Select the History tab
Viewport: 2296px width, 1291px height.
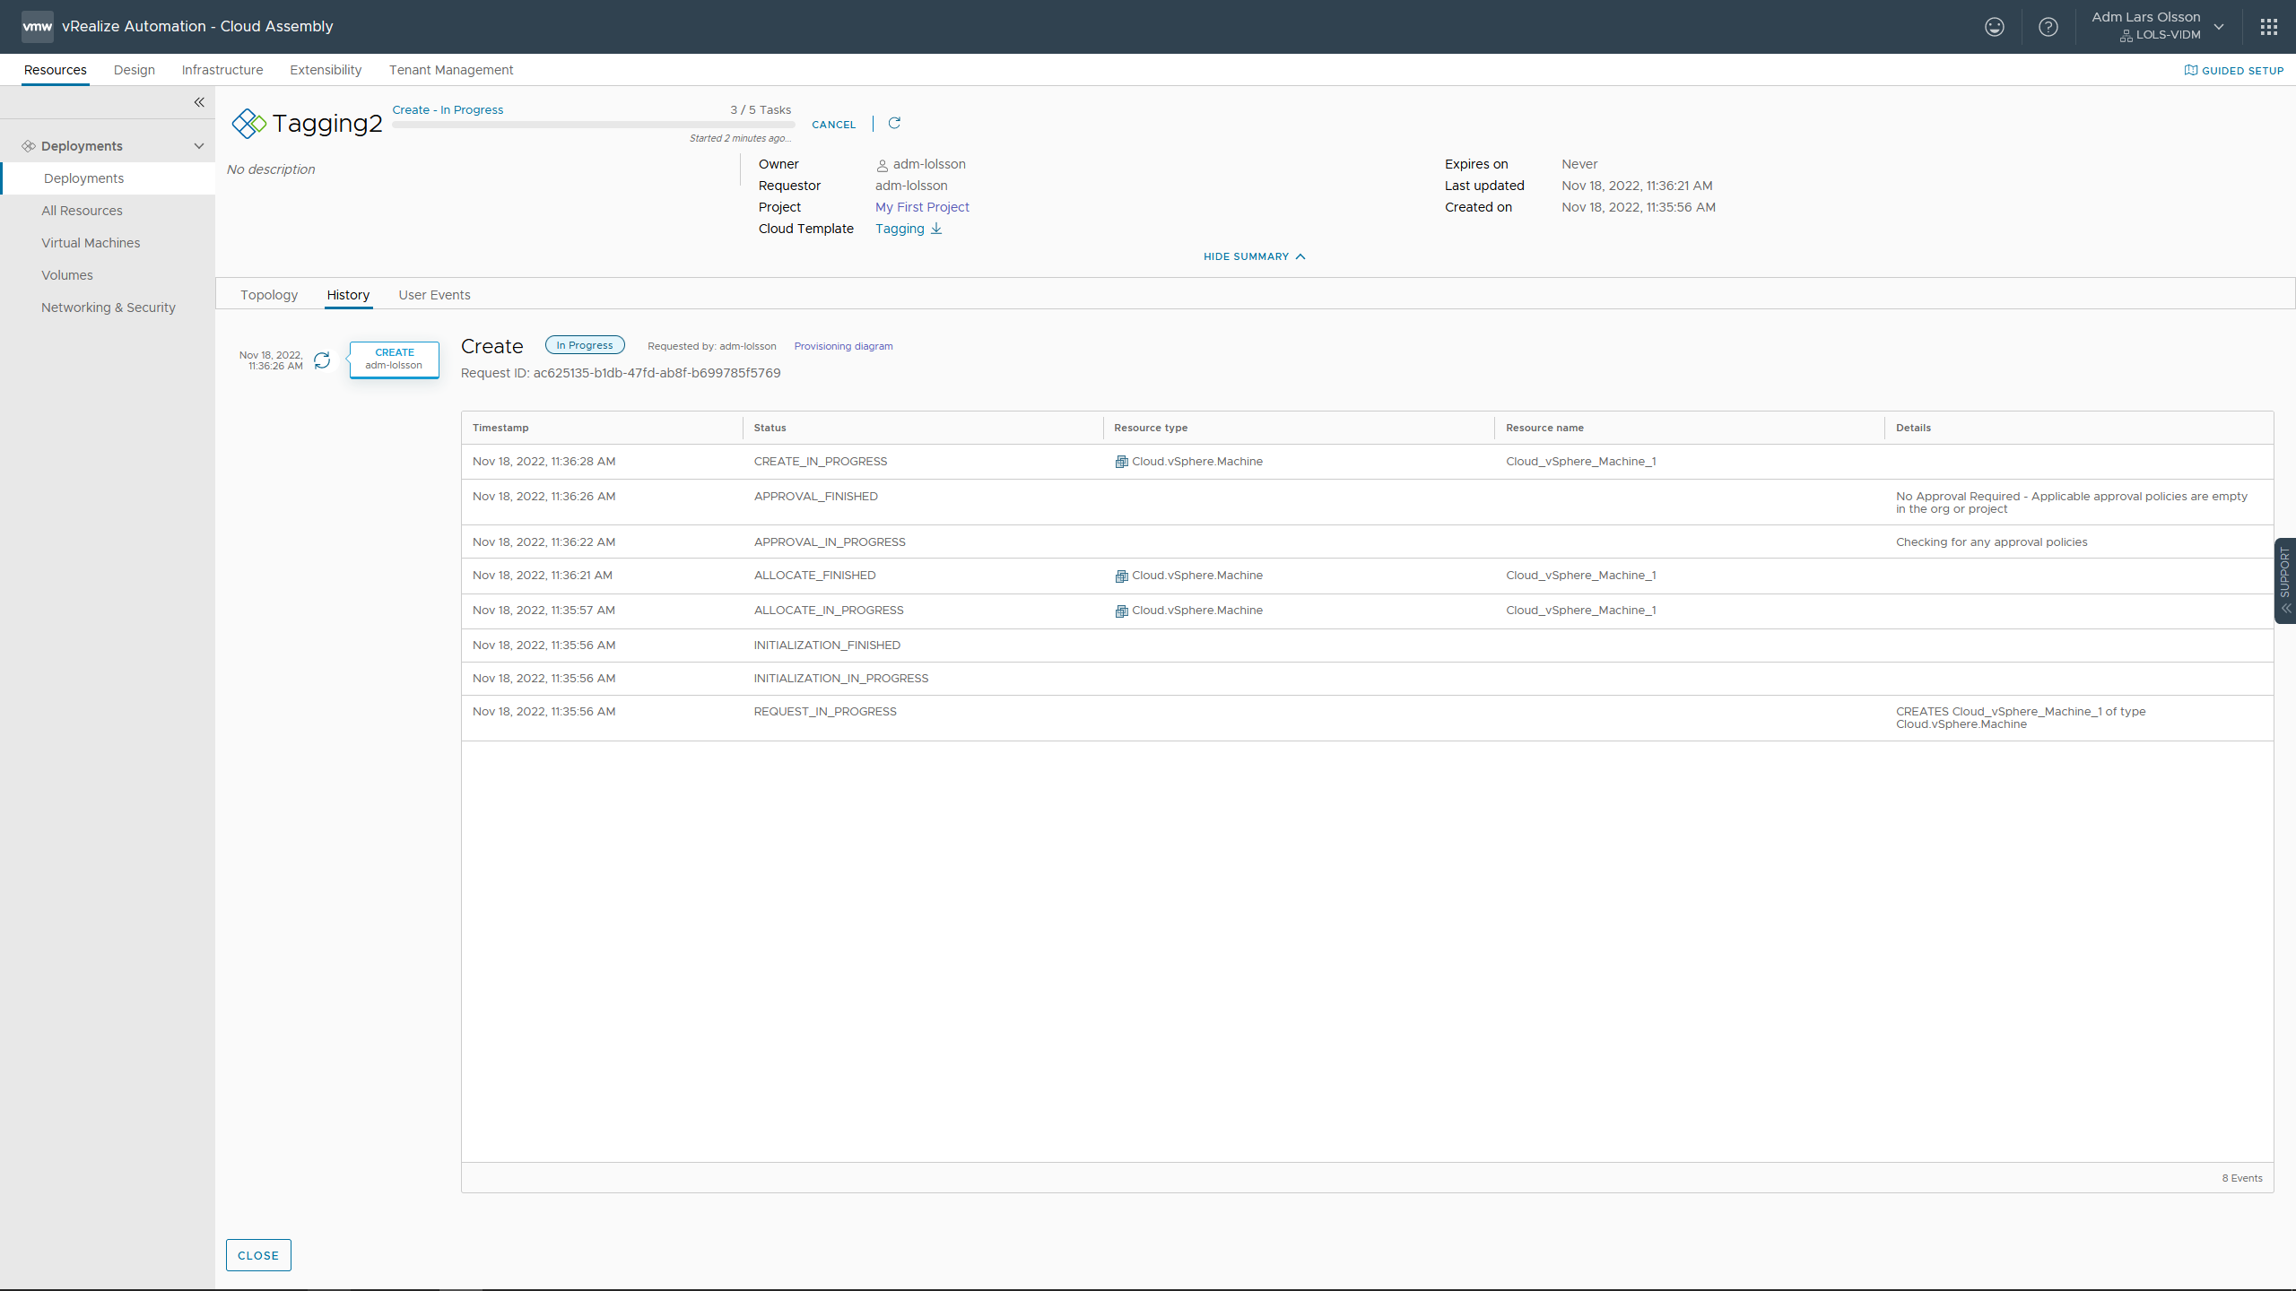[348, 295]
